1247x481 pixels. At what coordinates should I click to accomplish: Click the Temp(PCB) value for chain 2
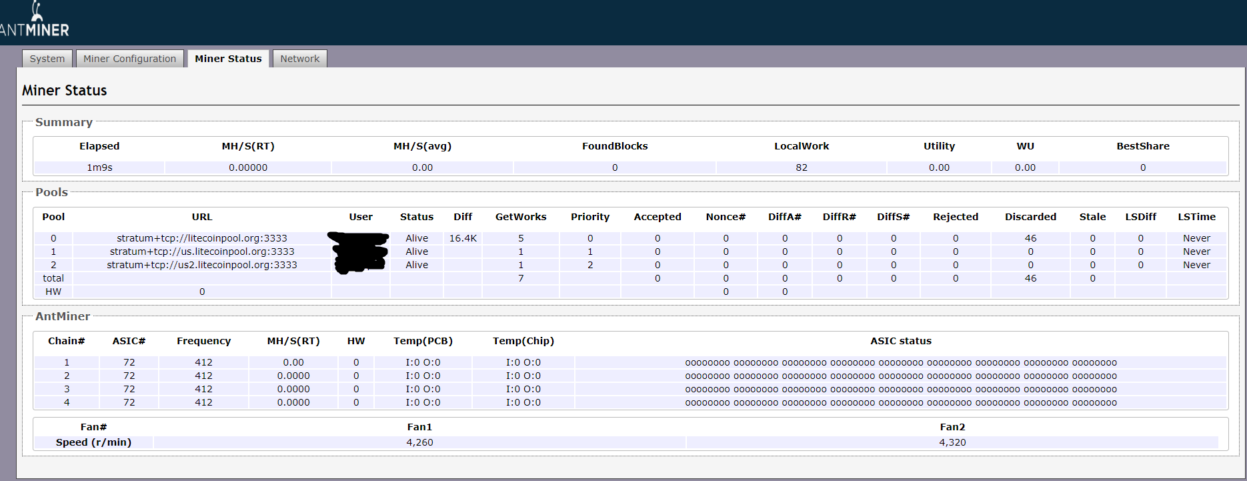(x=423, y=376)
